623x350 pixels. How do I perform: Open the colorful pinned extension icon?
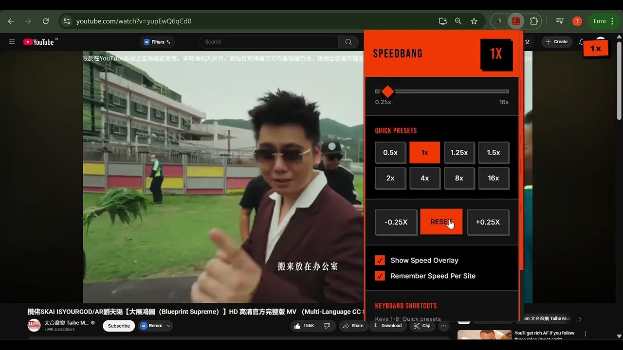pyautogui.click(x=499, y=21)
